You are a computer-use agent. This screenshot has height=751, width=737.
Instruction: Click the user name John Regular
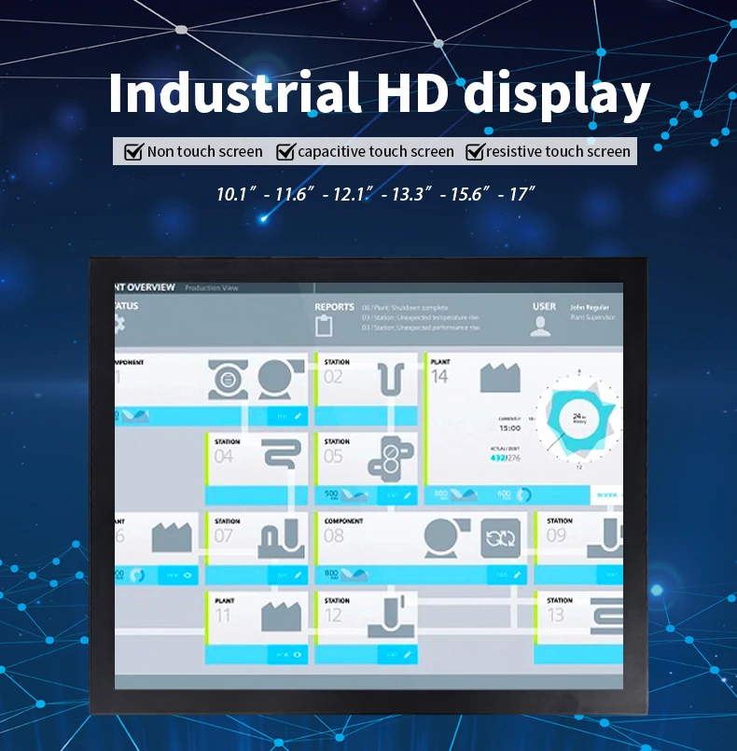tap(590, 308)
